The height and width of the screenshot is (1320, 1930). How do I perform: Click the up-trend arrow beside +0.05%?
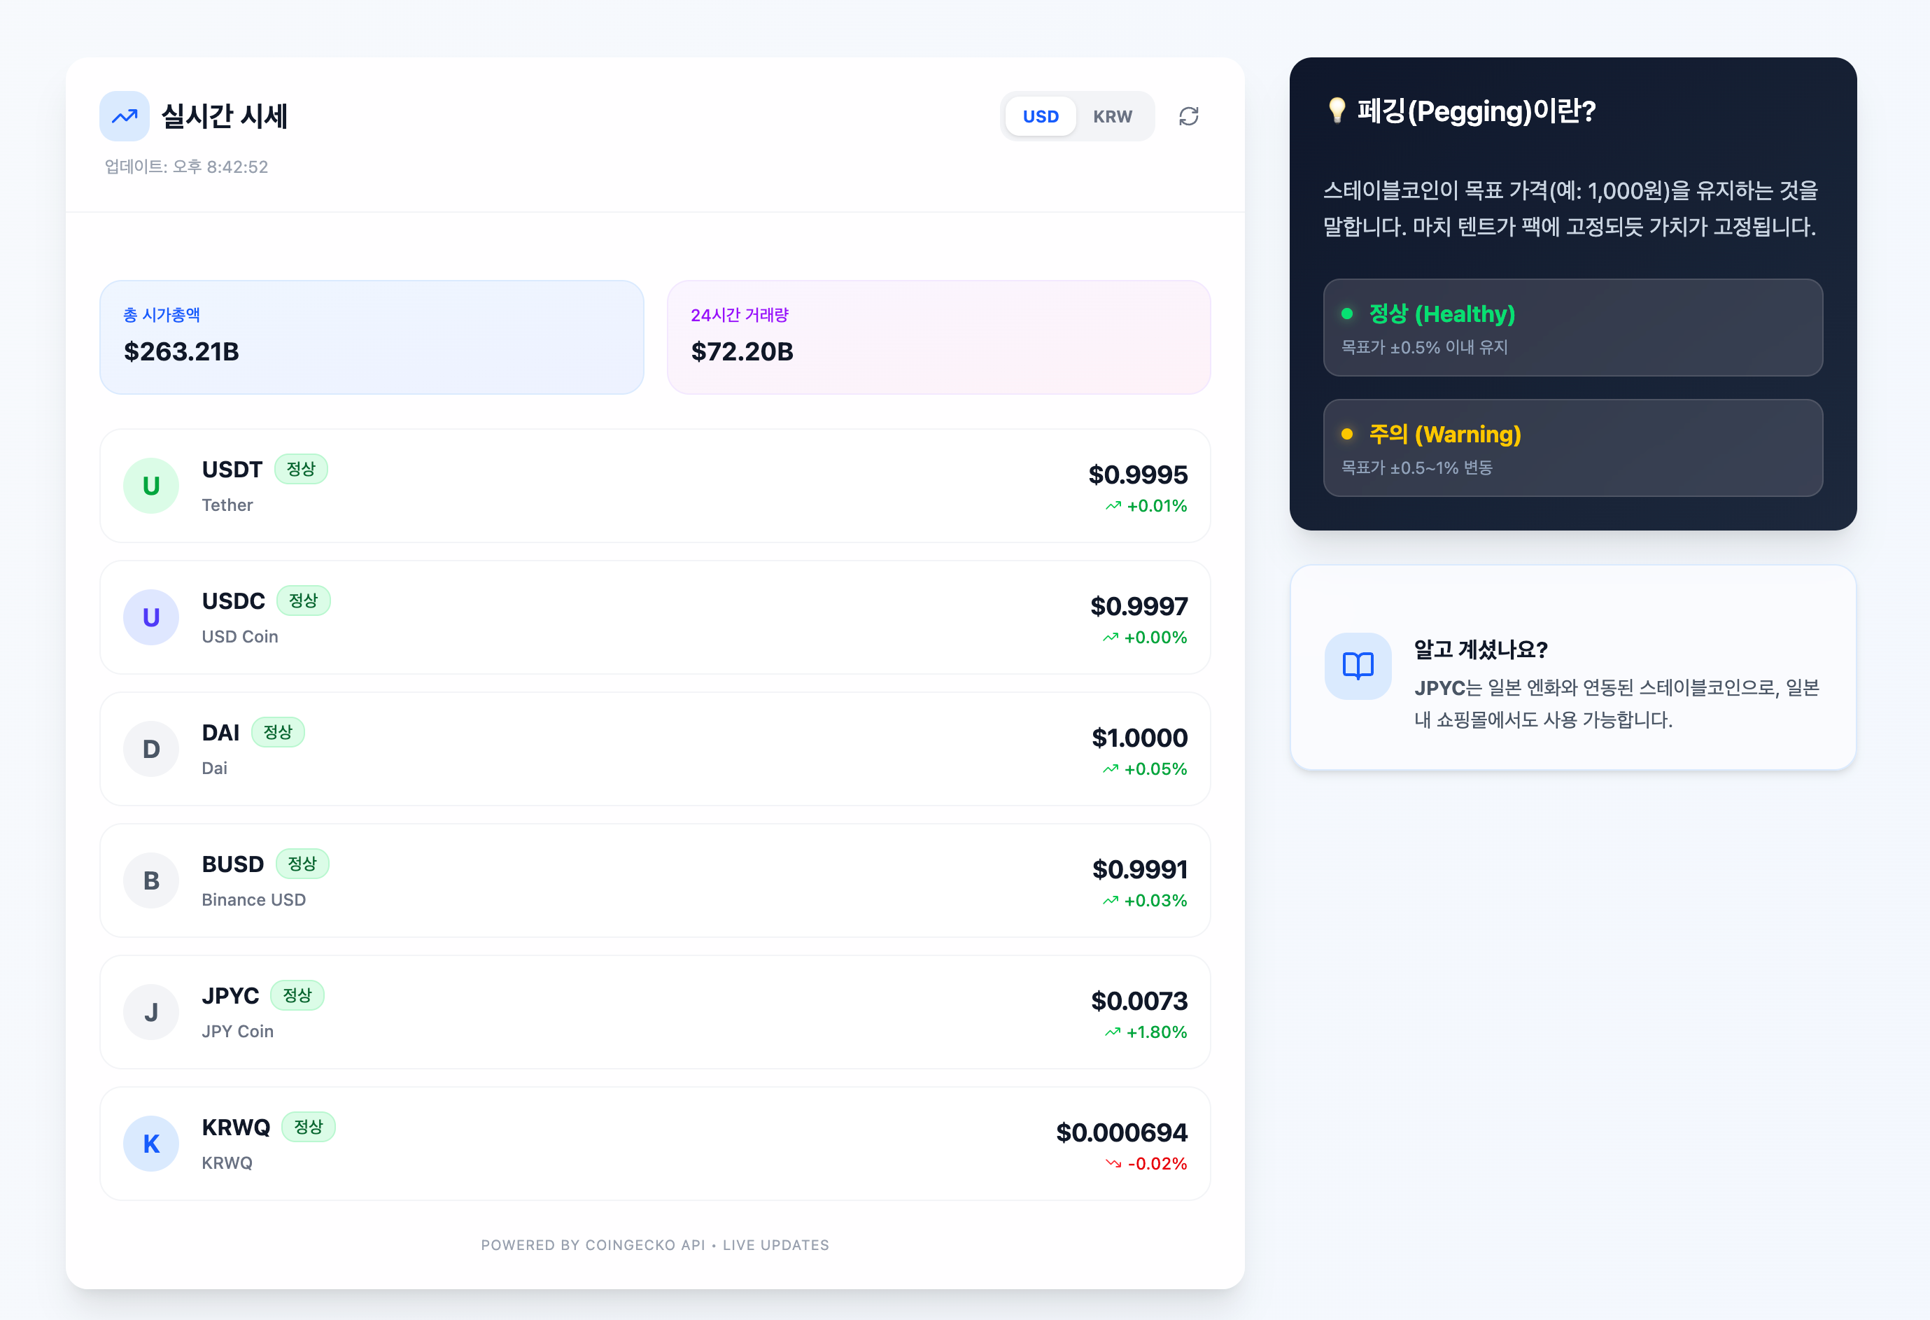click(1111, 769)
